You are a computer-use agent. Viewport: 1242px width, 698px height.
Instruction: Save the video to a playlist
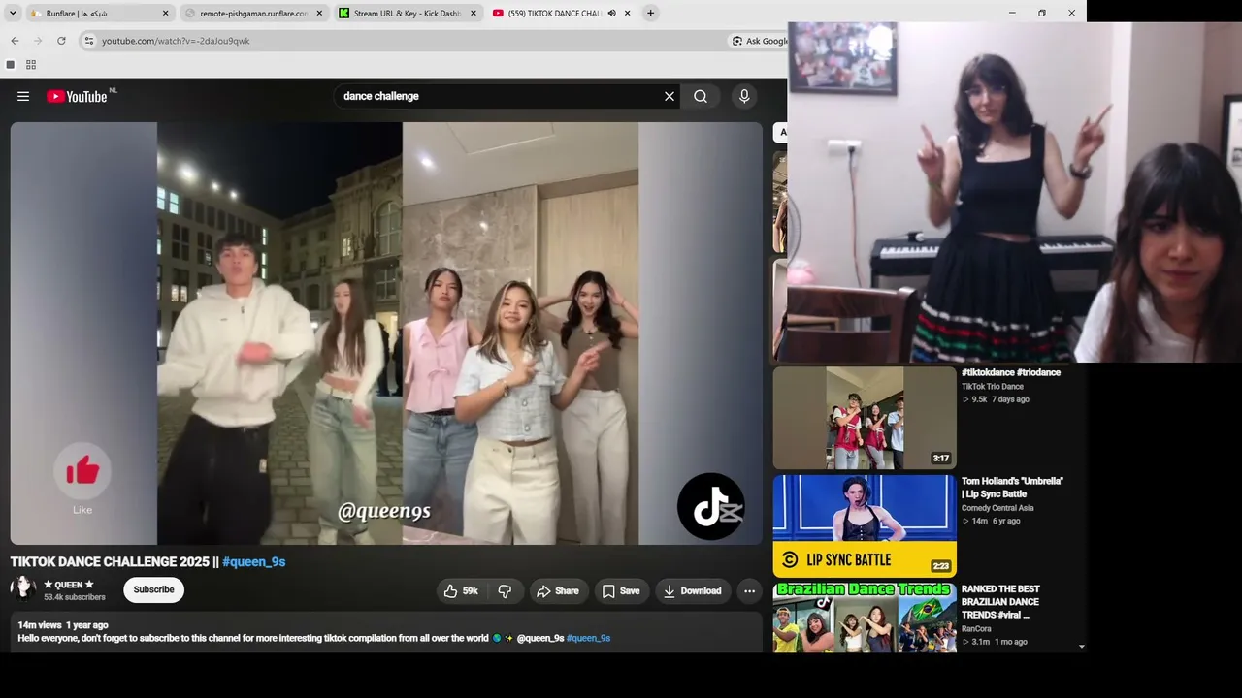(621, 590)
